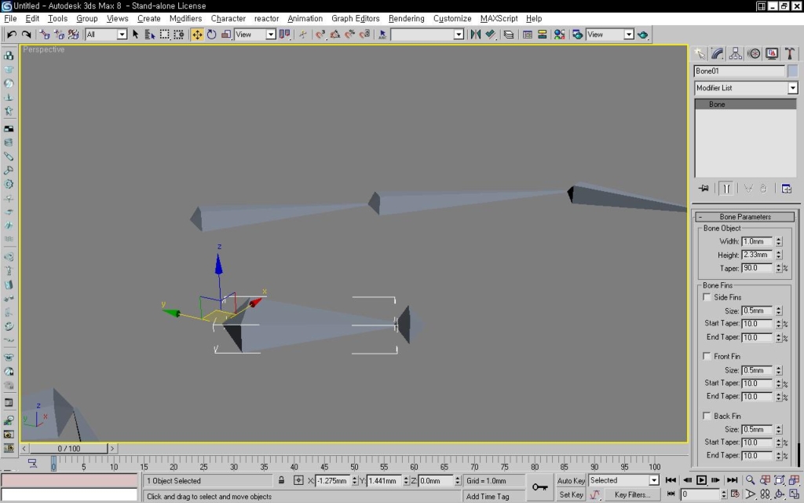Open Select by Name dialog
The width and height of the screenshot is (804, 503).
pyautogui.click(x=150, y=35)
